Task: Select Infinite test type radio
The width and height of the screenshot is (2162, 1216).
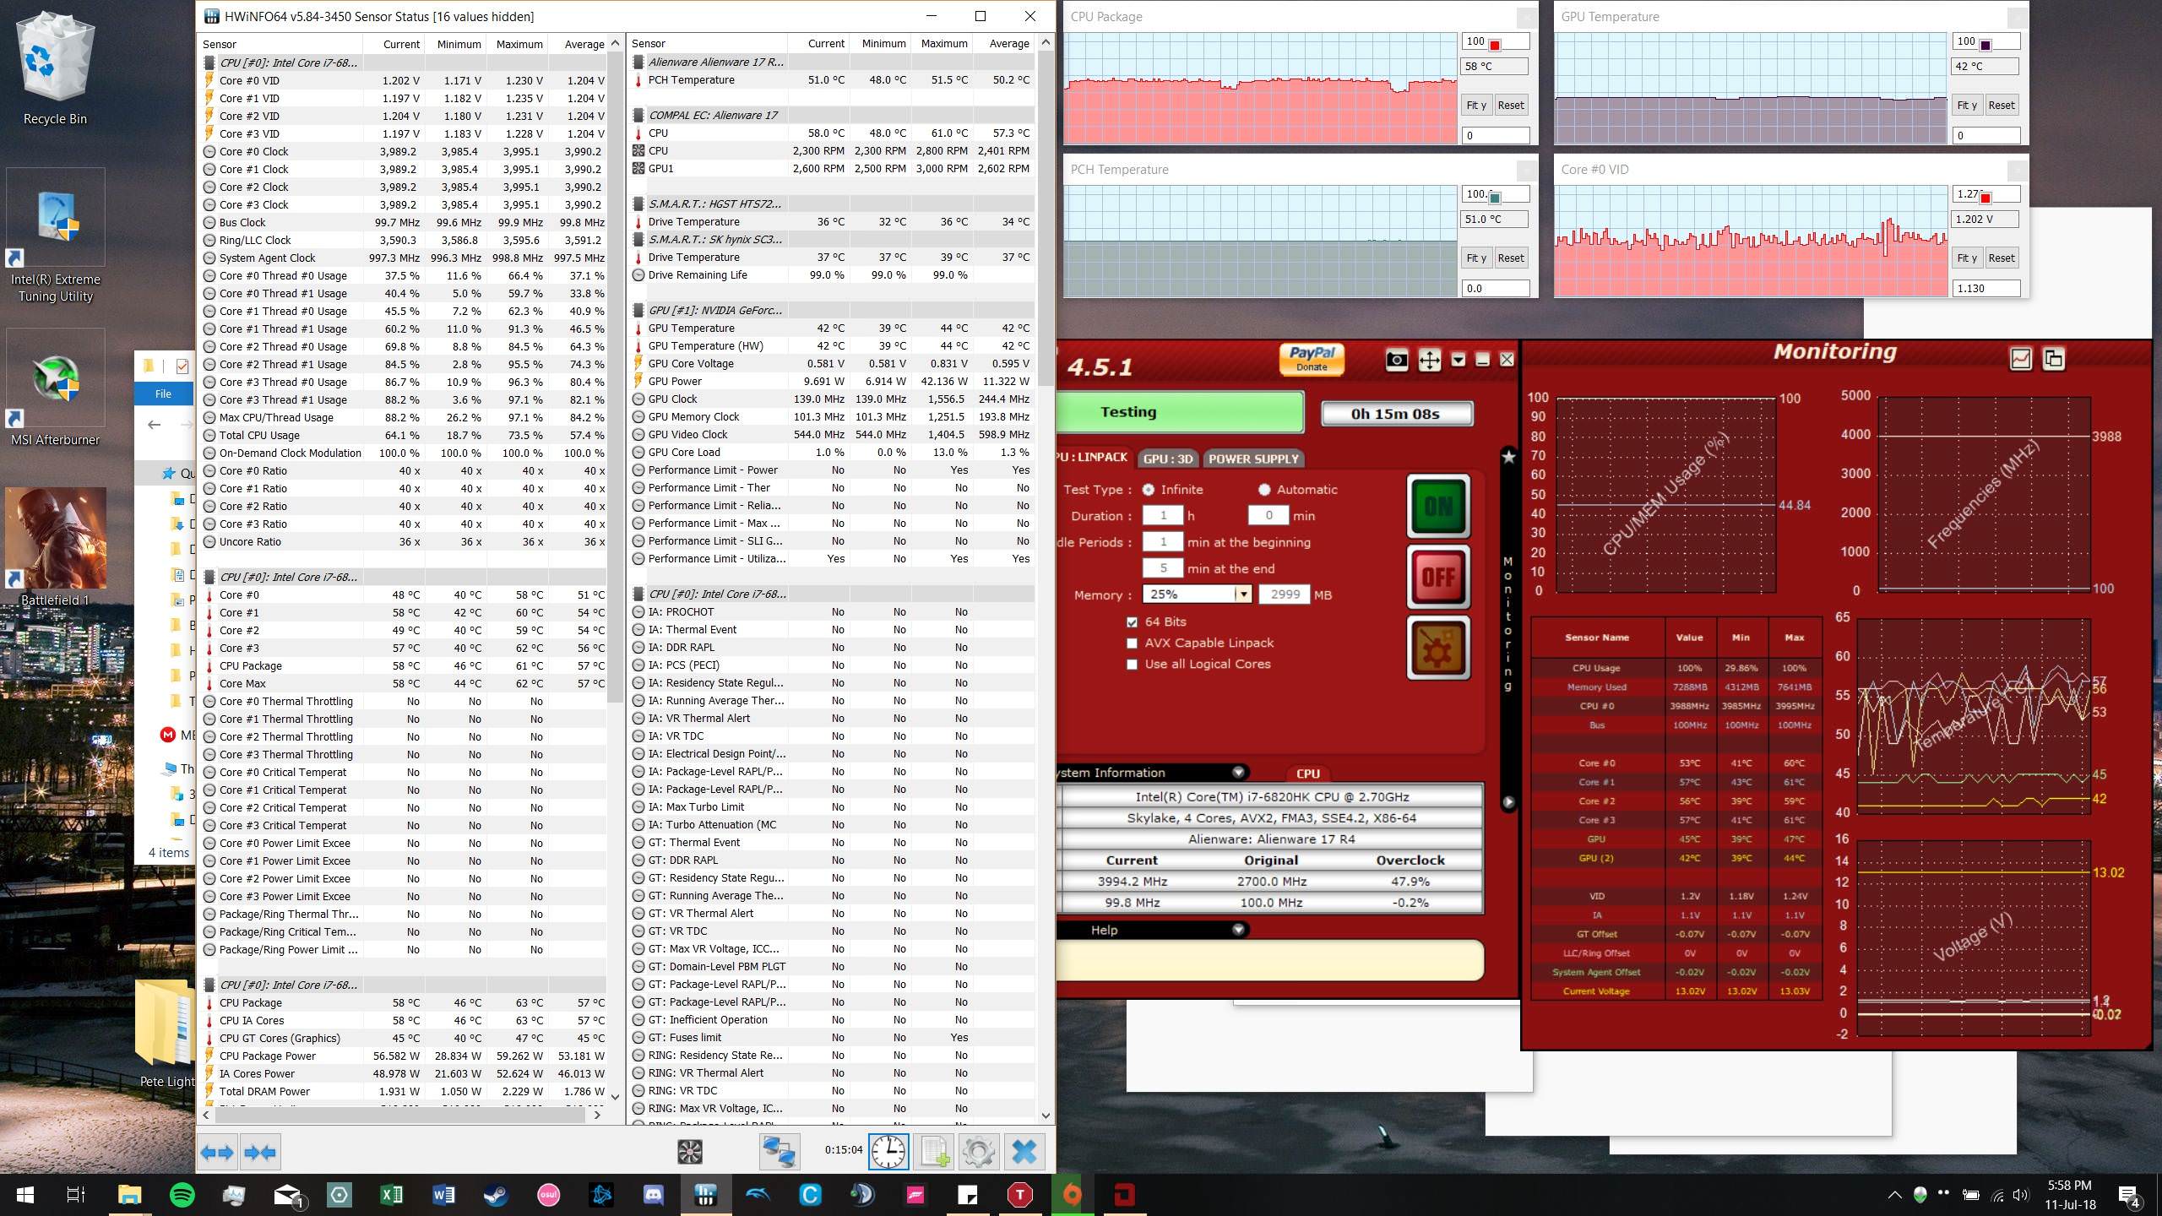Action: (1149, 490)
